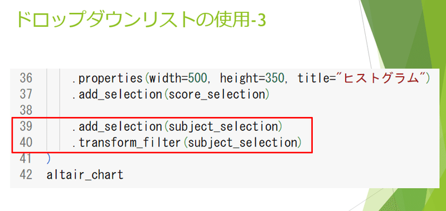The height and width of the screenshot is (211, 446).
Task: Click .add_selection on line 37
Action: click(x=117, y=95)
